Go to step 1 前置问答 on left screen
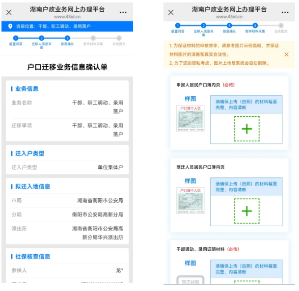 pyautogui.click(x=16, y=38)
